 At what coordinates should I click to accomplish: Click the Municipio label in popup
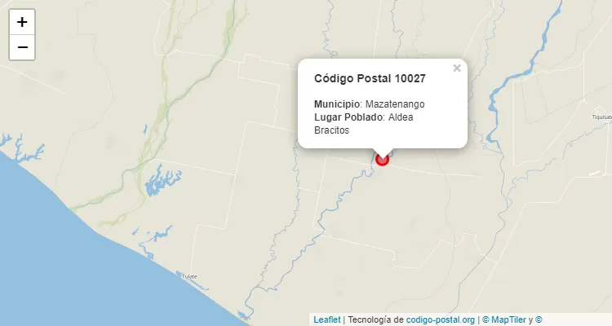coord(337,104)
